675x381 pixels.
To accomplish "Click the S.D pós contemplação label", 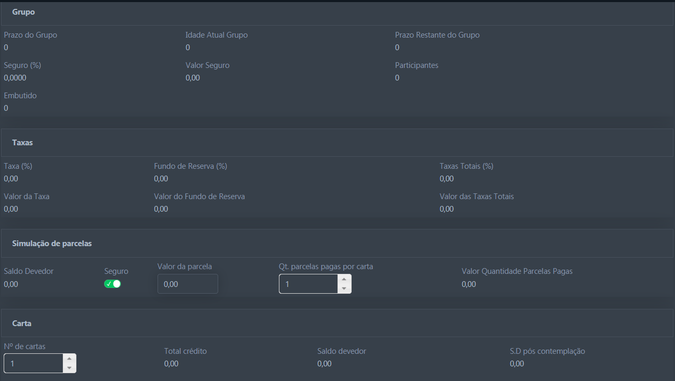I will [x=547, y=351].
